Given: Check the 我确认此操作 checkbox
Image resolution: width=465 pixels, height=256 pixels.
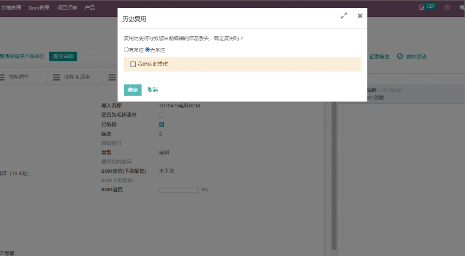Looking at the screenshot, I should pos(133,64).
